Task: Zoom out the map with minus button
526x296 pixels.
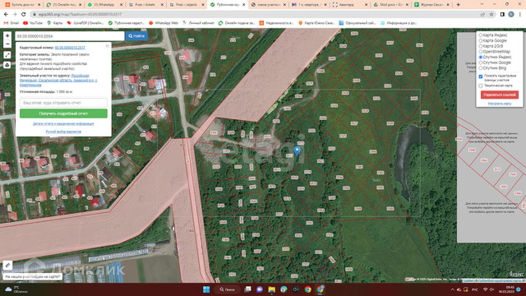Action: coord(7,44)
